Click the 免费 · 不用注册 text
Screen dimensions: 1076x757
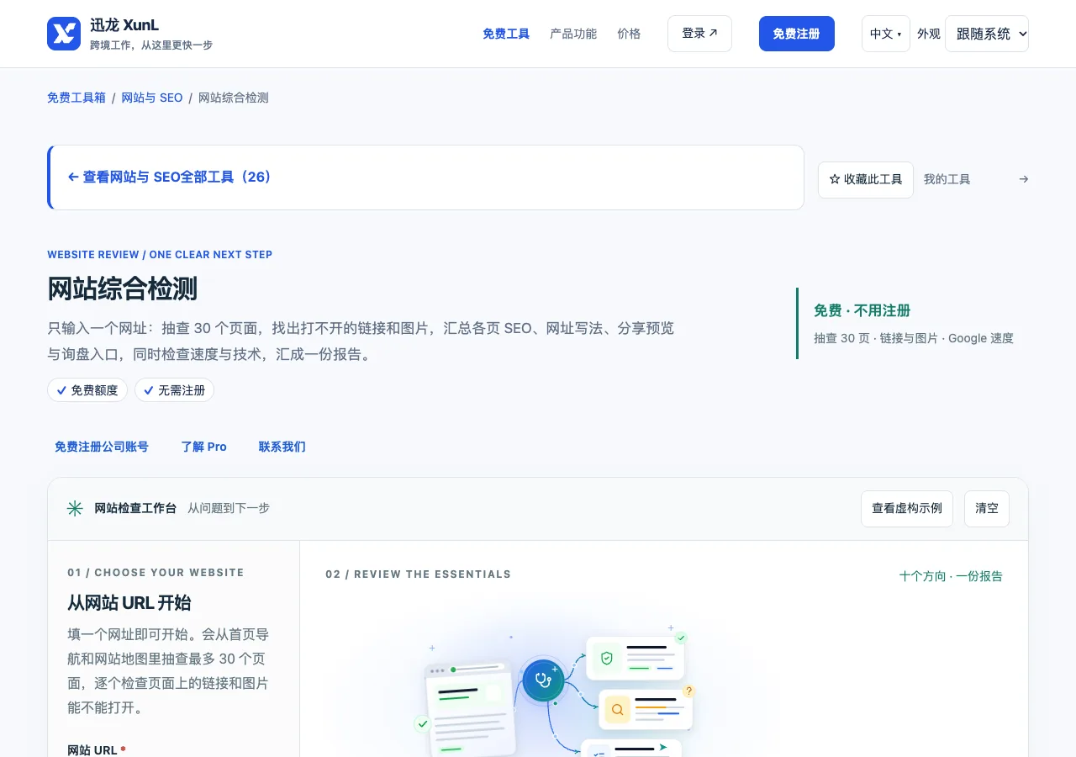[x=862, y=310]
